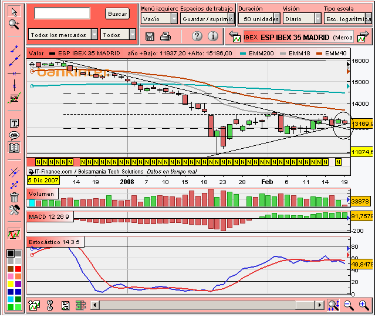Viewport: 375px width, 317px height.
Task: Click the zoom out magnifier at bottom right
Action: pos(349,305)
